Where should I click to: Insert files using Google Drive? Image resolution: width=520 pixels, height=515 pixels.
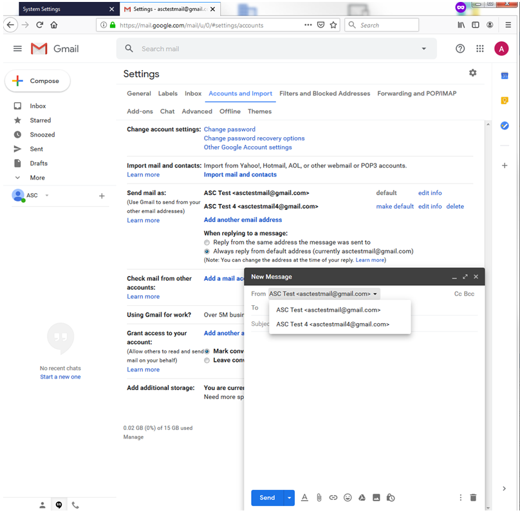point(362,498)
